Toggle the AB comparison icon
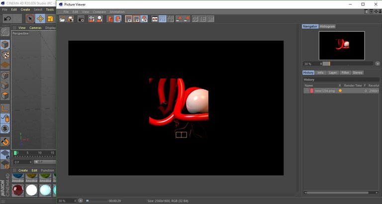382x204 pixels. 155,19
